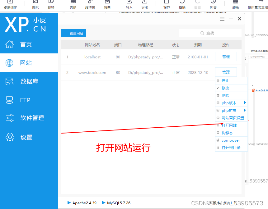The width and height of the screenshot is (268, 209).
Task: Select 删除 from the context menu
Action: click(231, 96)
